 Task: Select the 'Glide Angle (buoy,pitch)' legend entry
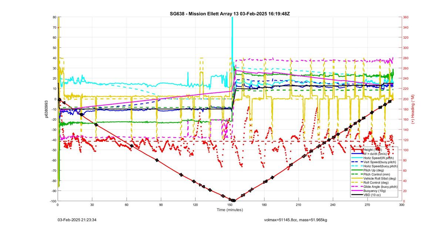374,187
